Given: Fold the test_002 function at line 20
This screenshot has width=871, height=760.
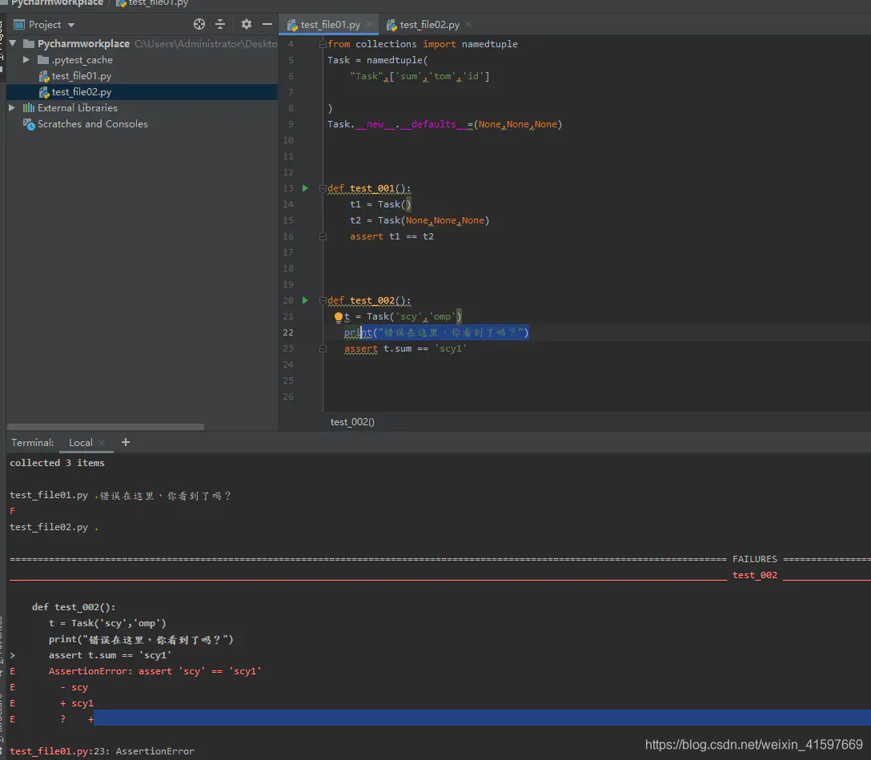Looking at the screenshot, I should pyautogui.click(x=323, y=300).
